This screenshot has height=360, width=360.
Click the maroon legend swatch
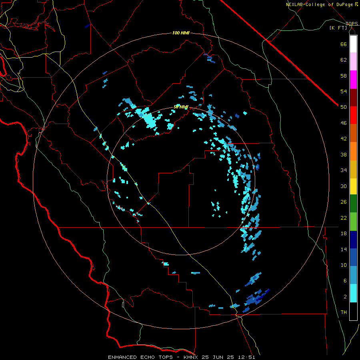pyautogui.click(x=353, y=98)
